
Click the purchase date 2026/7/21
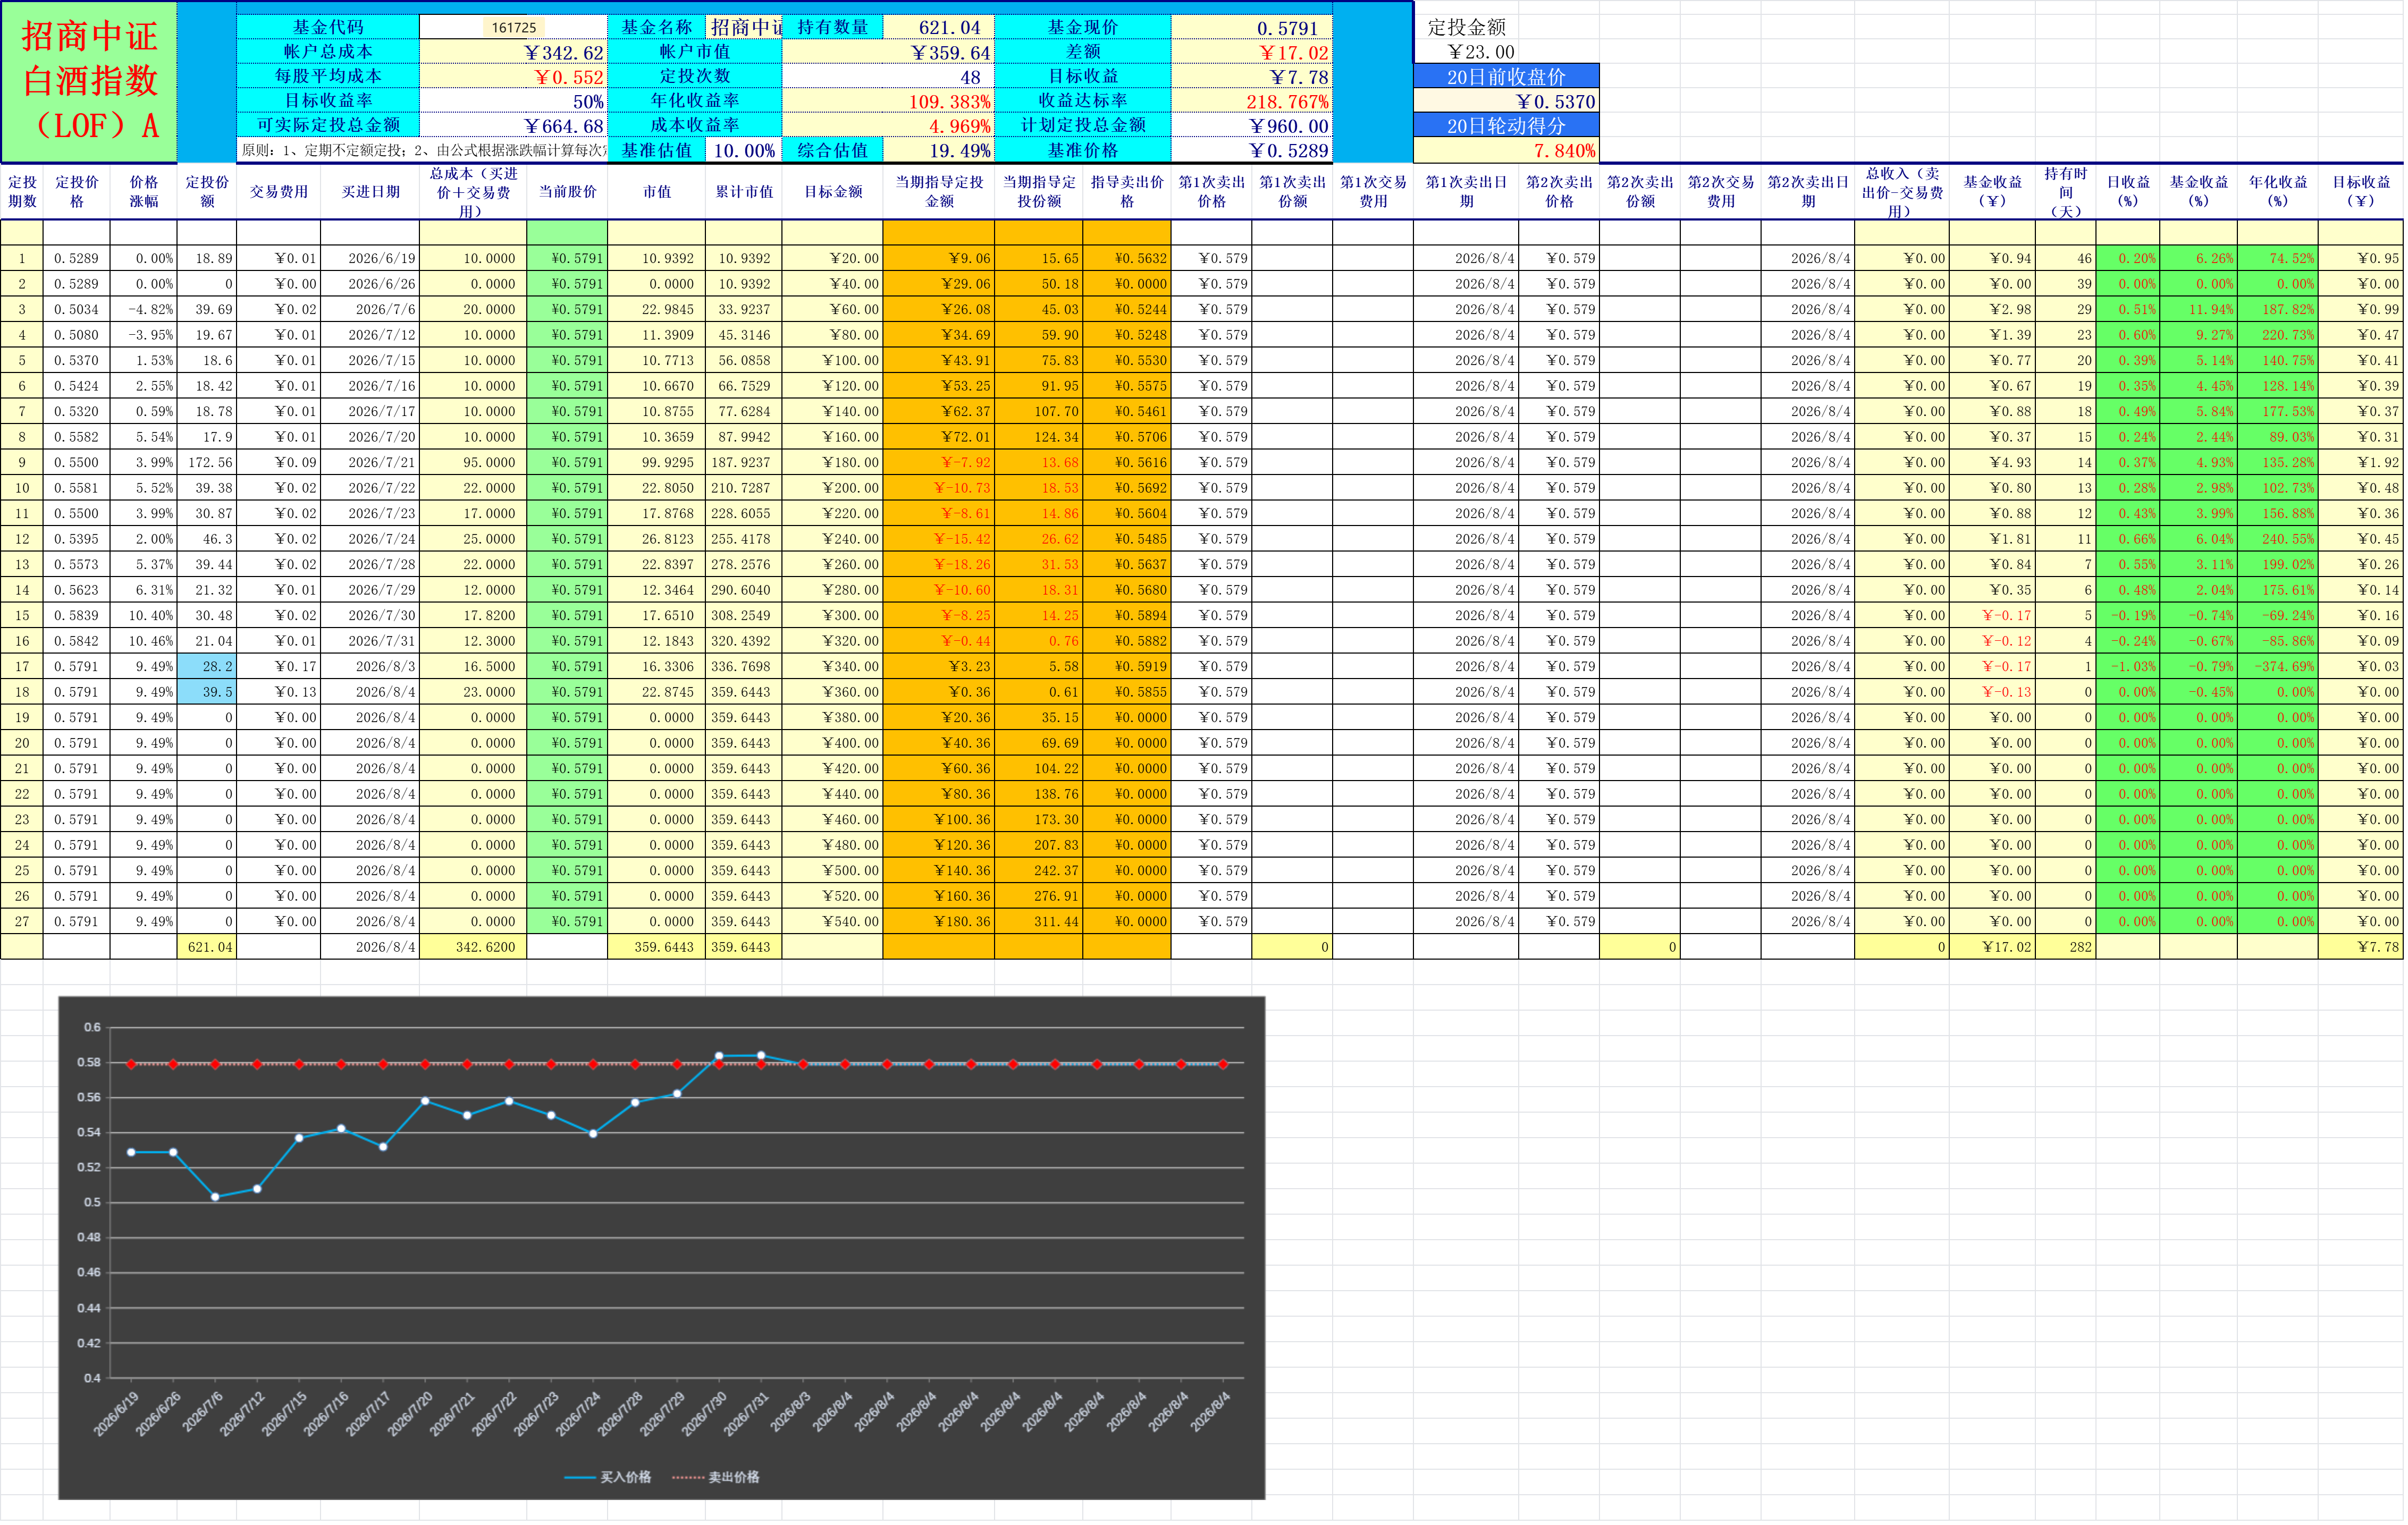(370, 462)
